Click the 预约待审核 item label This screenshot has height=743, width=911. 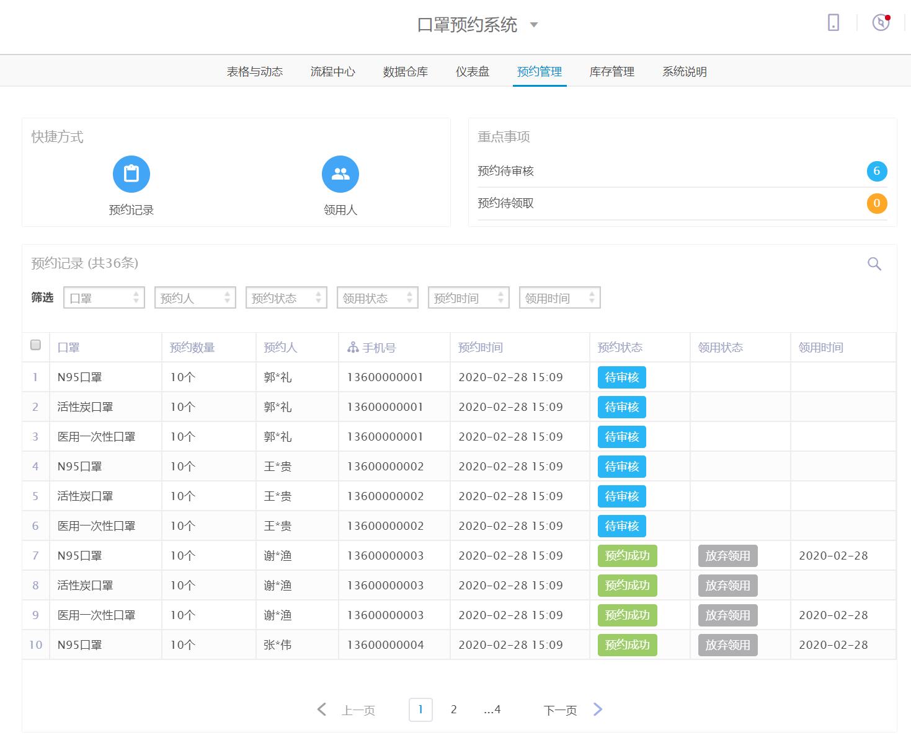505,171
